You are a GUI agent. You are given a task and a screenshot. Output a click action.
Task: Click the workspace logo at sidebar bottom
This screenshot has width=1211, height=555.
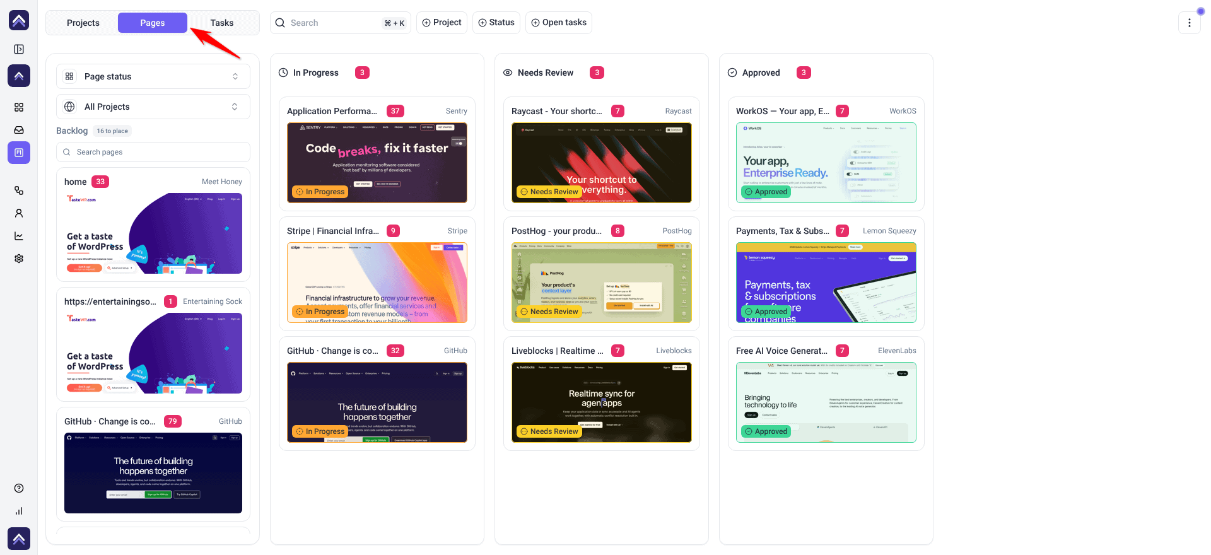(19, 539)
